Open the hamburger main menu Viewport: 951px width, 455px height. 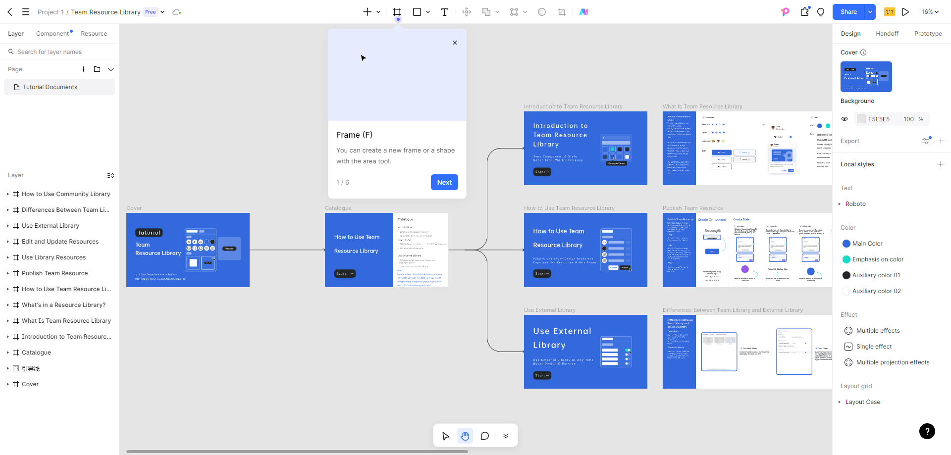[26, 12]
